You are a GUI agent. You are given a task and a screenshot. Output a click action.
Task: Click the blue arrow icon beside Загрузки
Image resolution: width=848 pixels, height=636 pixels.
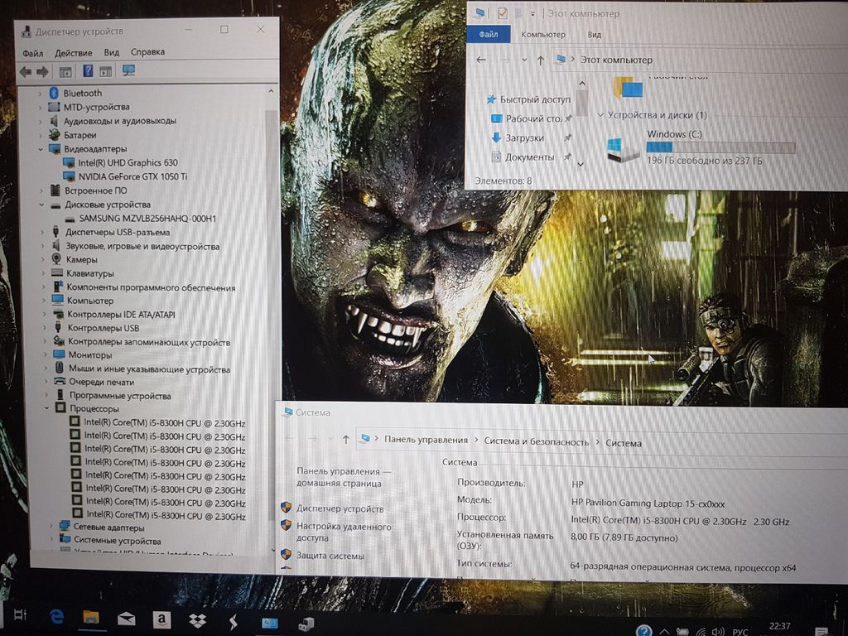click(496, 138)
